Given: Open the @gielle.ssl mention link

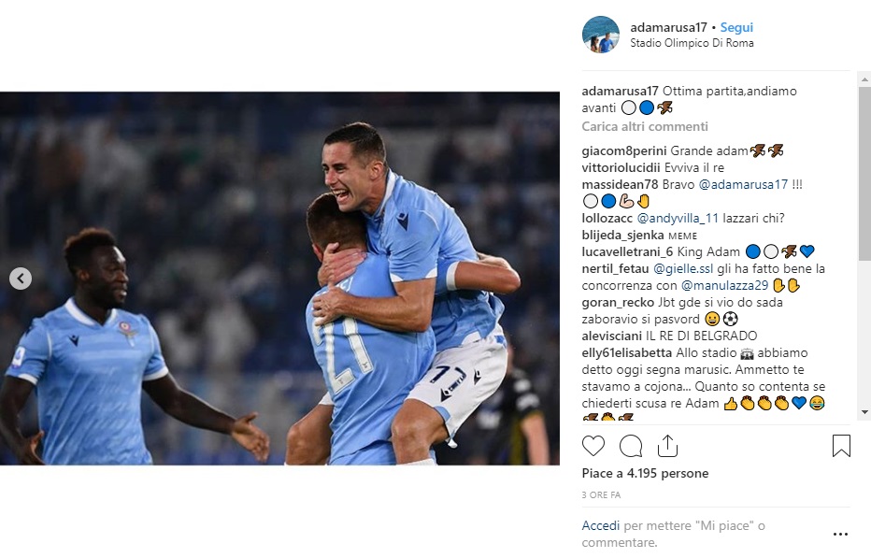Looking at the screenshot, I should (x=683, y=268).
